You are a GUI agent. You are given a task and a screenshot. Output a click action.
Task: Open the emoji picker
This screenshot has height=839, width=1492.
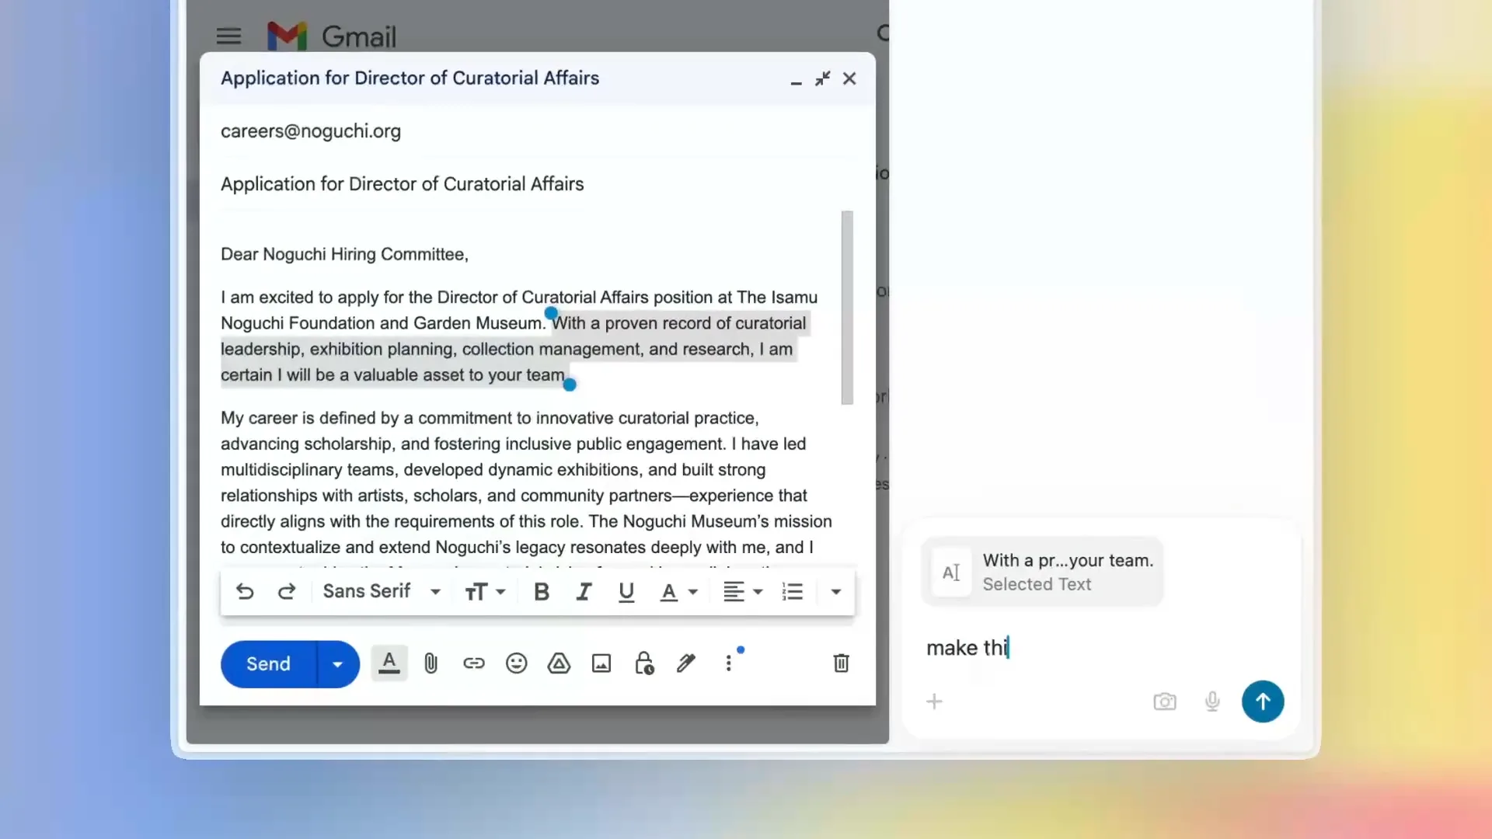(x=516, y=663)
